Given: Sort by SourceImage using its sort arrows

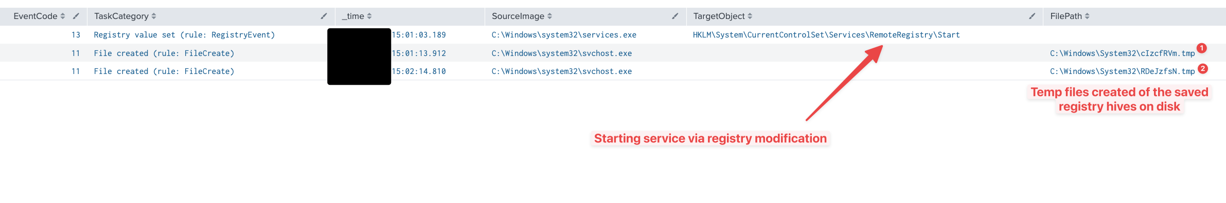Looking at the screenshot, I should pyautogui.click(x=549, y=16).
